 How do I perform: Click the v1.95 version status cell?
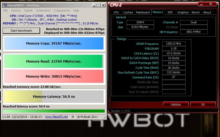6,117
